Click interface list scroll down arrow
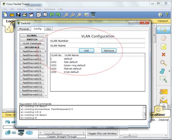This screenshot has width=172, height=140. (46, 96)
